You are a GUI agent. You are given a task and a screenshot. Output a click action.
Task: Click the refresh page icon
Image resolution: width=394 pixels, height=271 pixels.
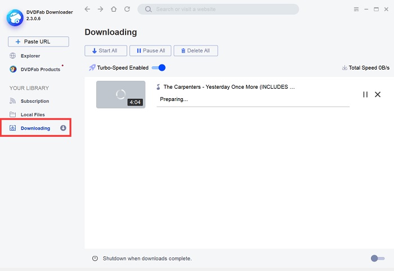coord(127,10)
